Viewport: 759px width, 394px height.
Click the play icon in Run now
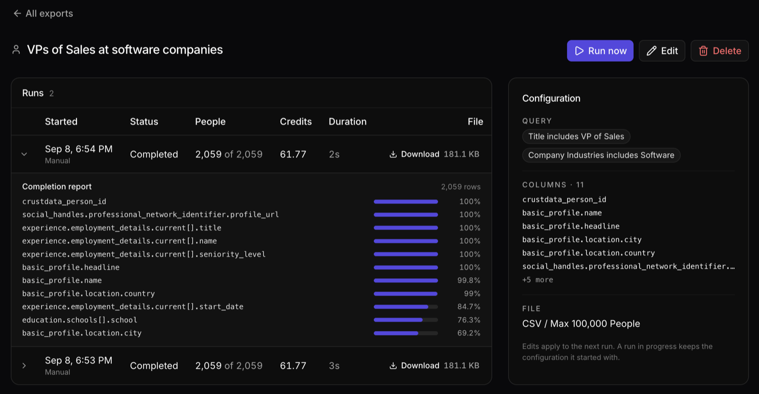click(579, 51)
